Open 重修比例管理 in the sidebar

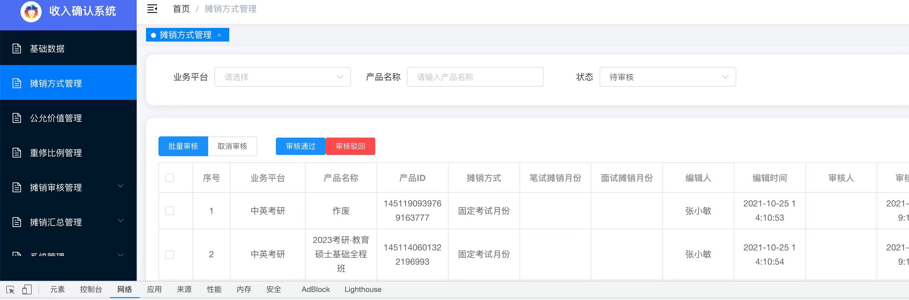[68, 152]
